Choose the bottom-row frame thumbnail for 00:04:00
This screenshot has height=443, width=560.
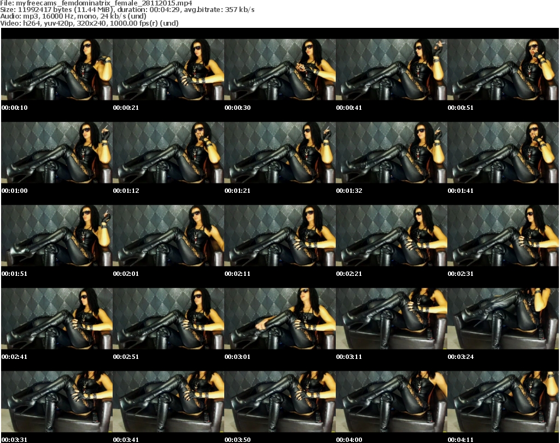(x=392, y=401)
